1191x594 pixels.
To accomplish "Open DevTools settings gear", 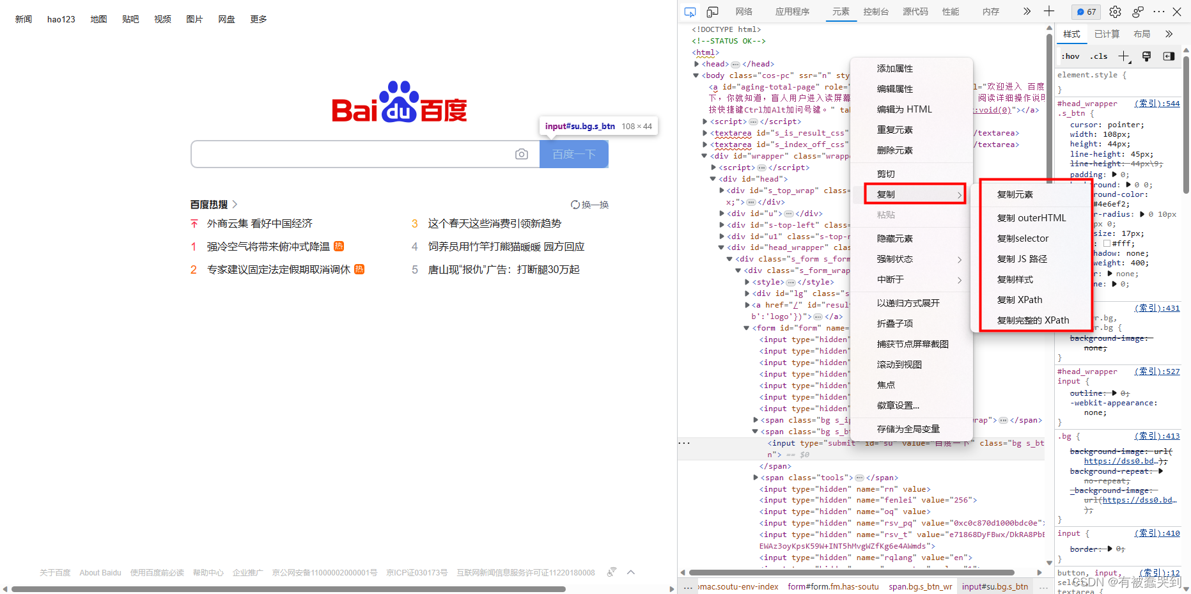I will 1115,12.
